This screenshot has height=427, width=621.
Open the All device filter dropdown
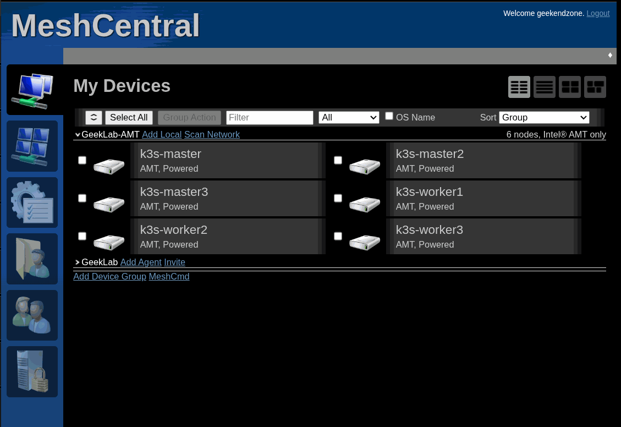point(349,117)
